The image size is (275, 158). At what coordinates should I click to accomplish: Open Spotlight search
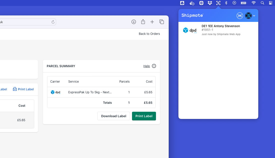[262, 3]
